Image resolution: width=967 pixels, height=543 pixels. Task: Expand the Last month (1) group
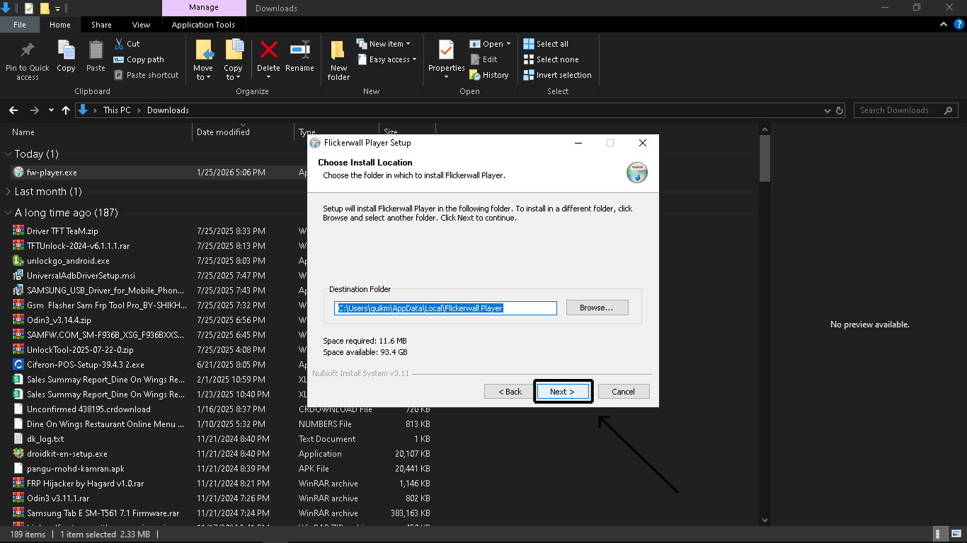[8, 192]
